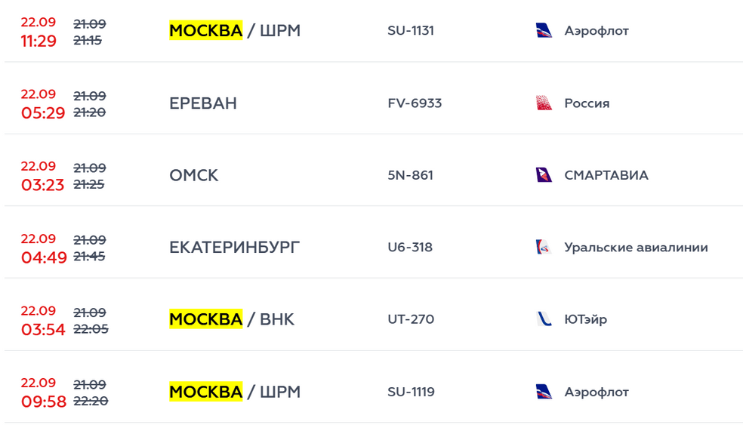Click destination ОМСК

[194, 175]
